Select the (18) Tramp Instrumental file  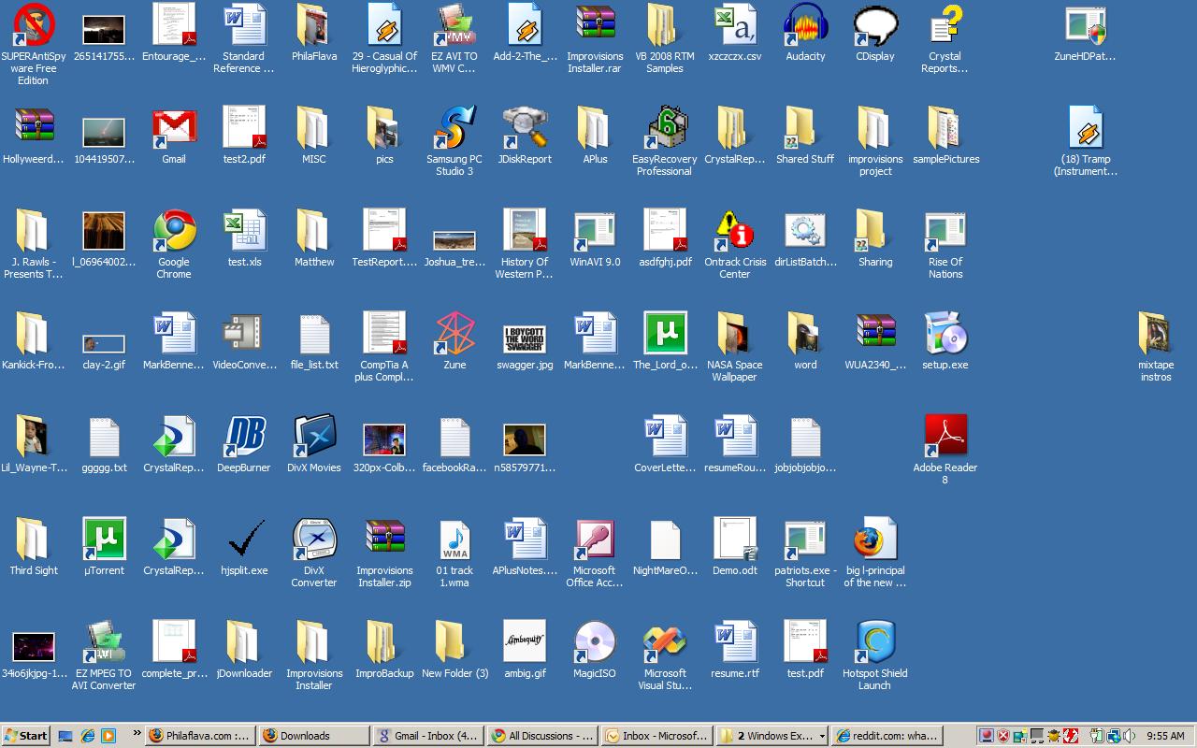(1086, 128)
